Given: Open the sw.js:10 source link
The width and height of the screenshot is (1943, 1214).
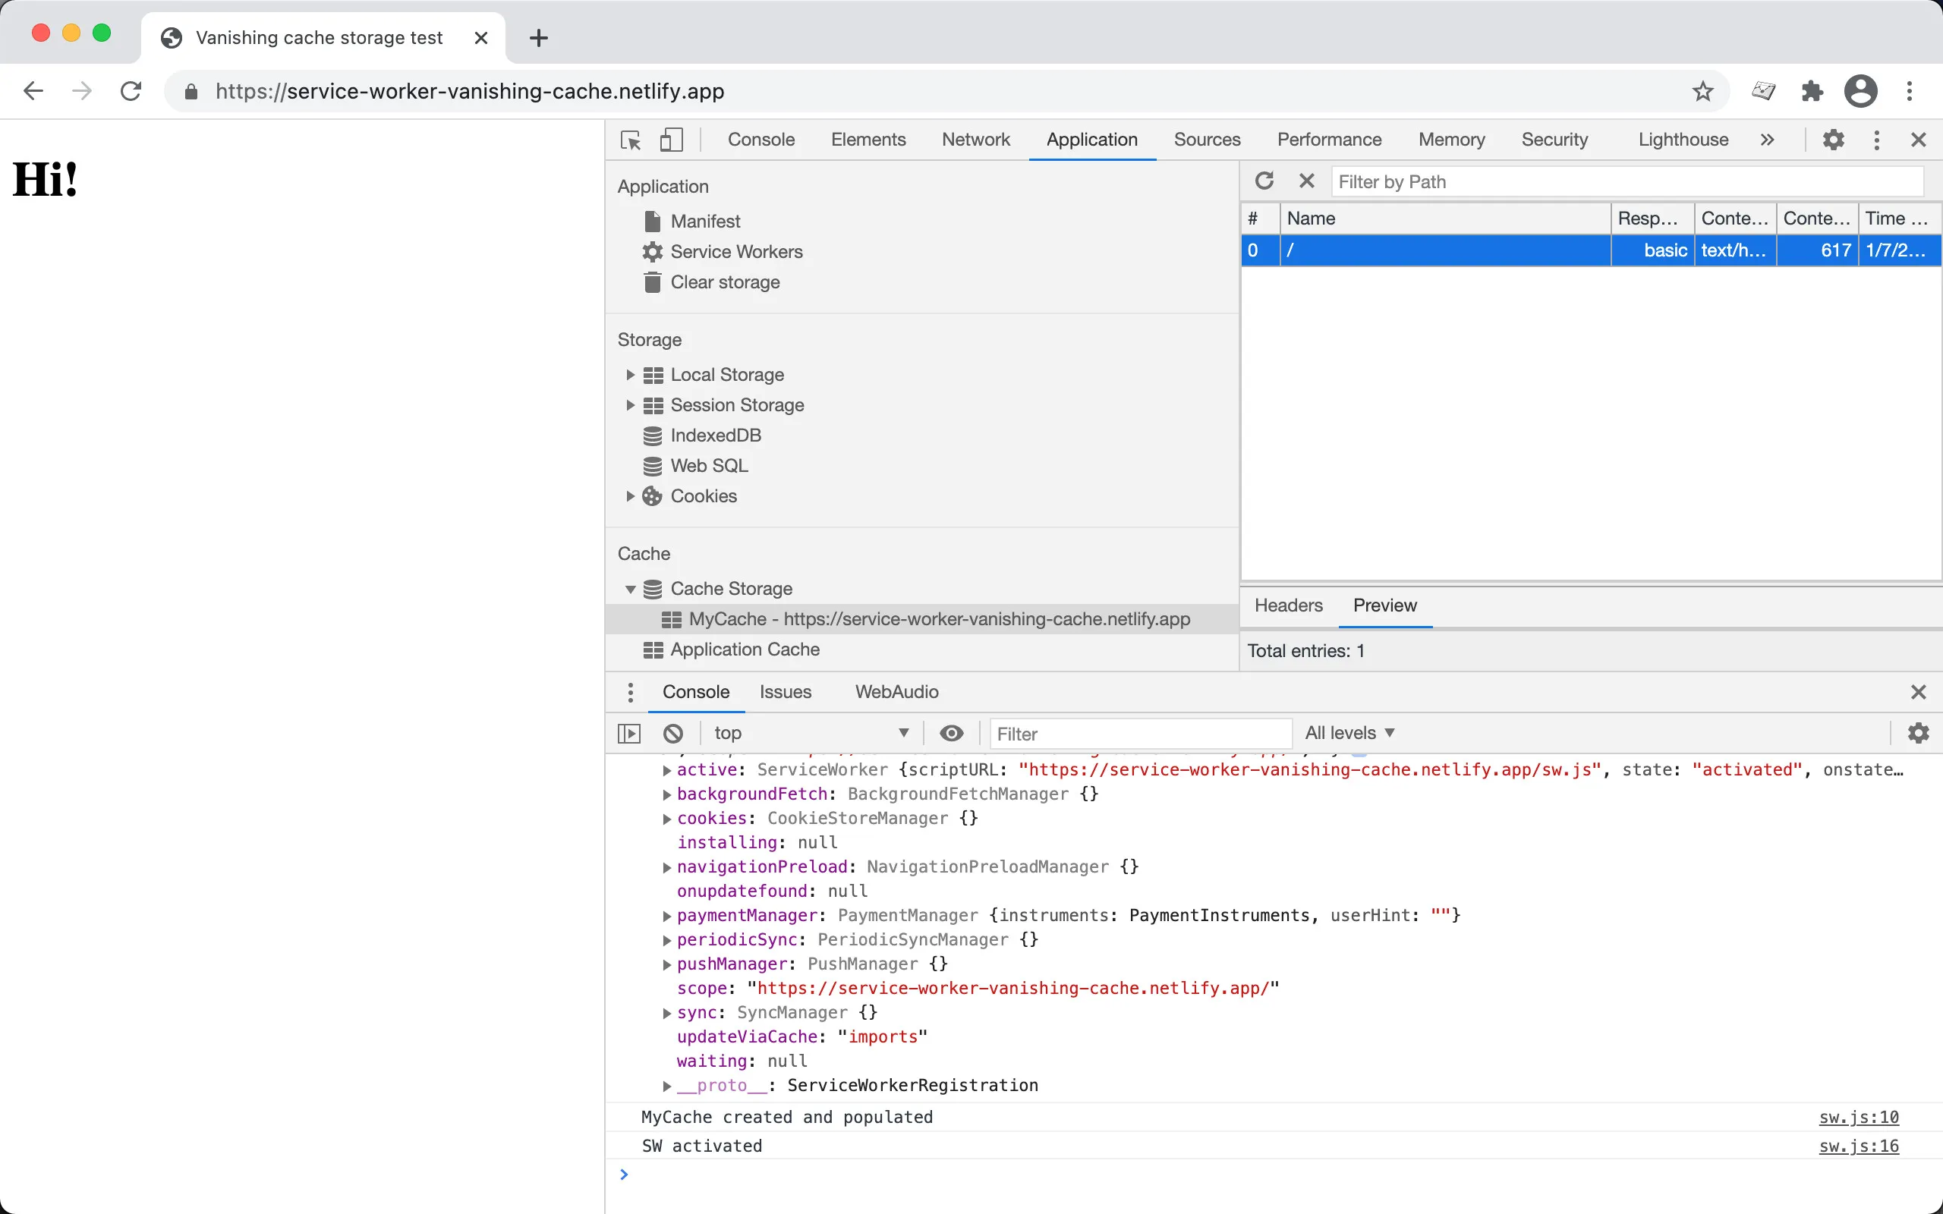Looking at the screenshot, I should tap(1858, 1118).
